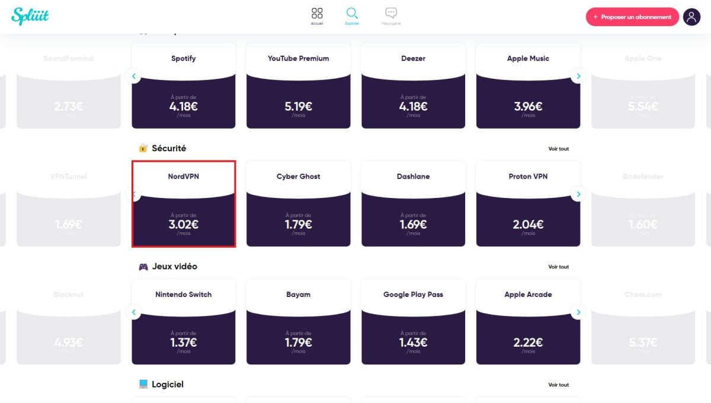Click Voir tout for Logiciel
The width and height of the screenshot is (711, 403).
[558, 385]
